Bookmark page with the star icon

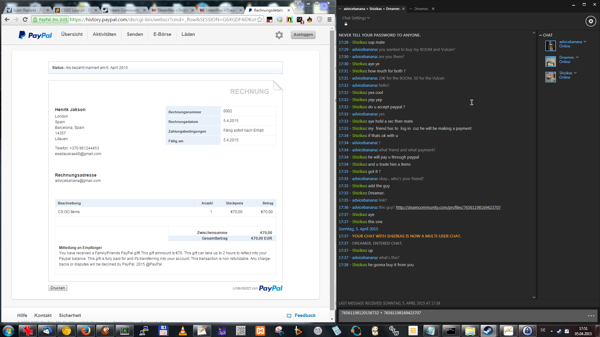(x=260, y=20)
